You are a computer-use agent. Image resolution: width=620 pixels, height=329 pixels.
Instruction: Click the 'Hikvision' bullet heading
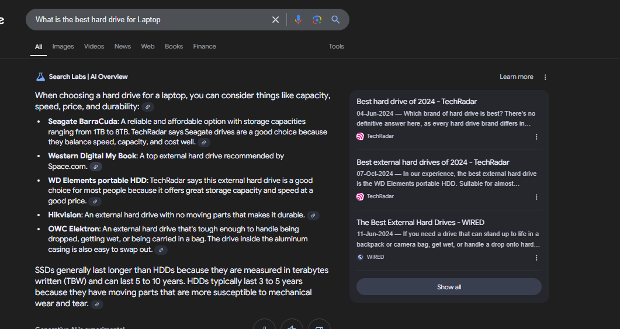point(65,215)
